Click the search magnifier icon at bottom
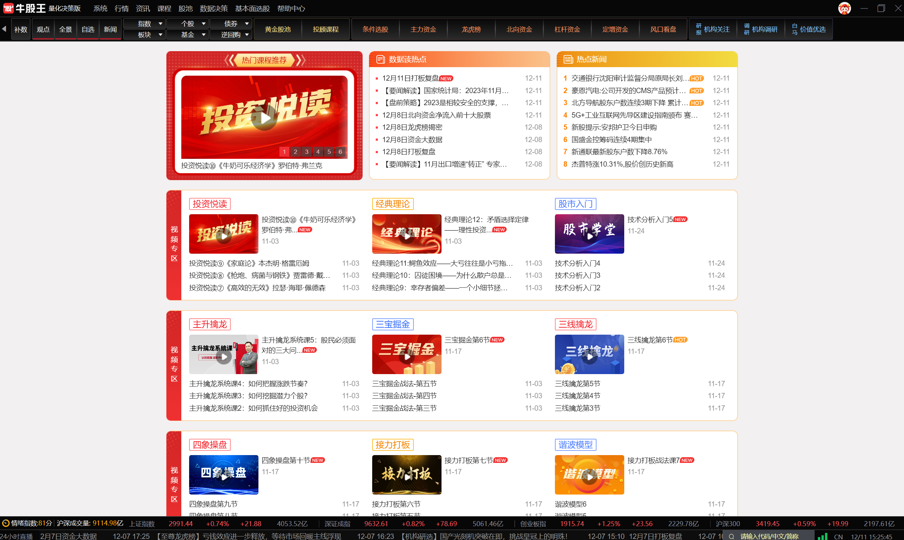Viewport: 904px width, 540px height. click(x=731, y=536)
